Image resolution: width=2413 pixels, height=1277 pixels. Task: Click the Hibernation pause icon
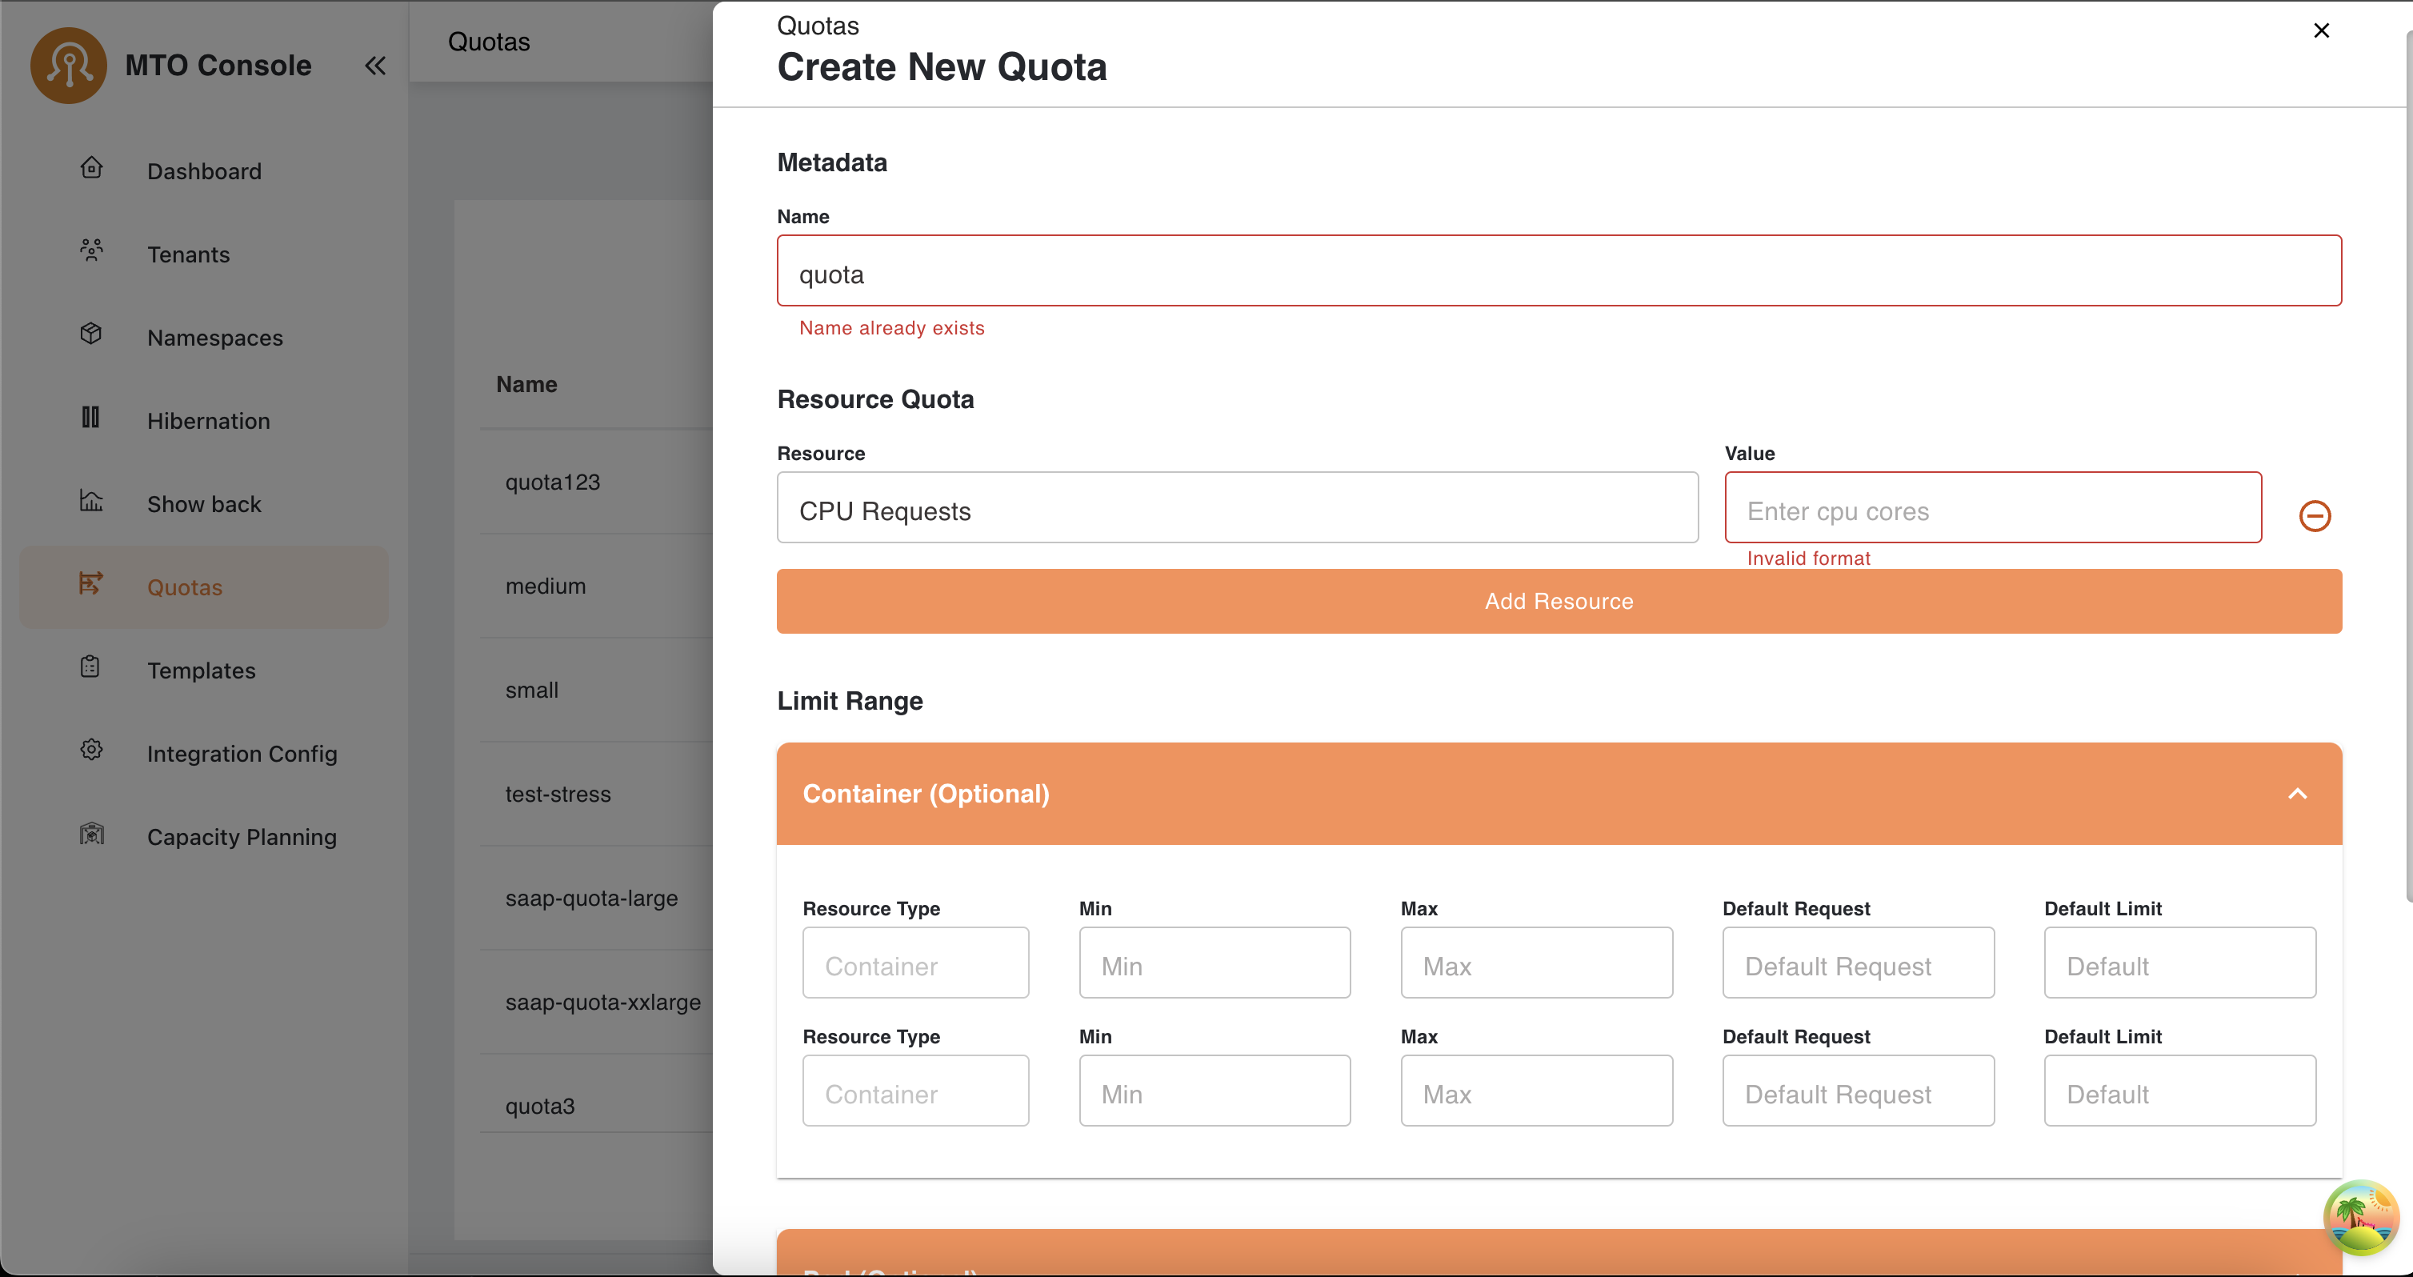pyautogui.click(x=91, y=417)
